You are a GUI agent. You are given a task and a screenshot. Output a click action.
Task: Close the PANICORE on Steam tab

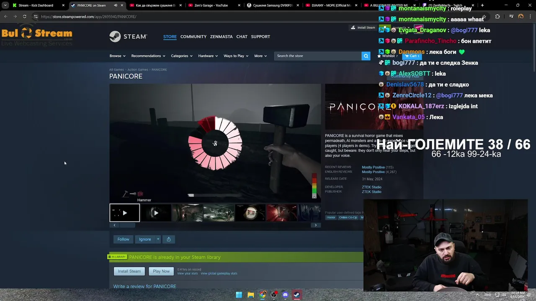click(x=122, y=5)
